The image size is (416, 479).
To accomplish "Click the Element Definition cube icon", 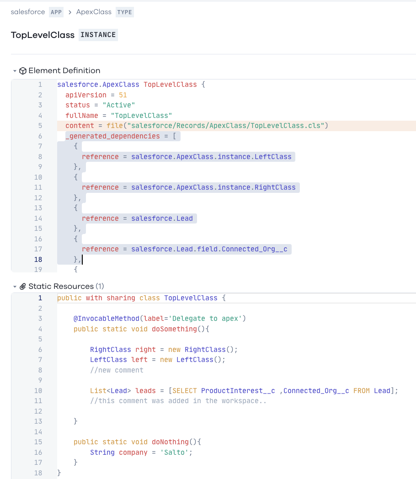I will [x=23, y=71].
